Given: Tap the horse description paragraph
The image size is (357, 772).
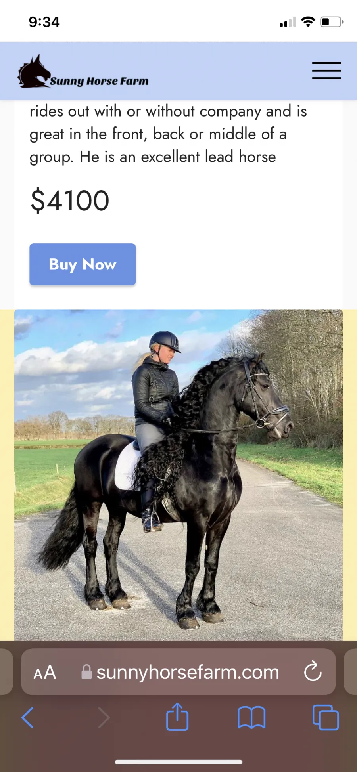Looking at the screenshot, I should click(x=168, y=134).
